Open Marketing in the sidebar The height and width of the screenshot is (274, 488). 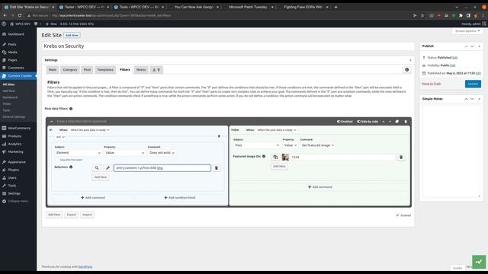click(x=15, y=151)
